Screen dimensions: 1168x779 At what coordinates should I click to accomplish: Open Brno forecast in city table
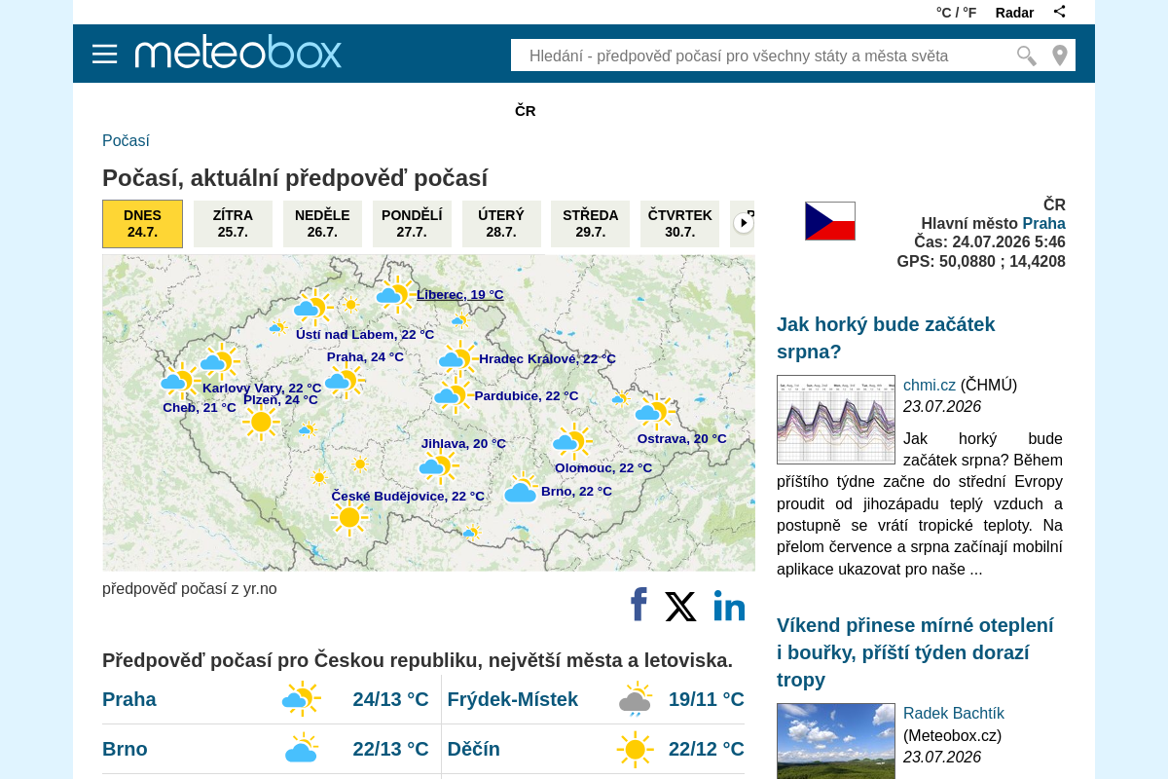coord(125,749)
